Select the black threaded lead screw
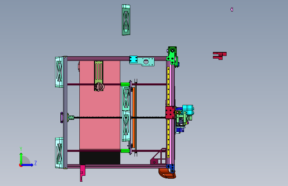The image size is (288, 186). pos(97,117)
